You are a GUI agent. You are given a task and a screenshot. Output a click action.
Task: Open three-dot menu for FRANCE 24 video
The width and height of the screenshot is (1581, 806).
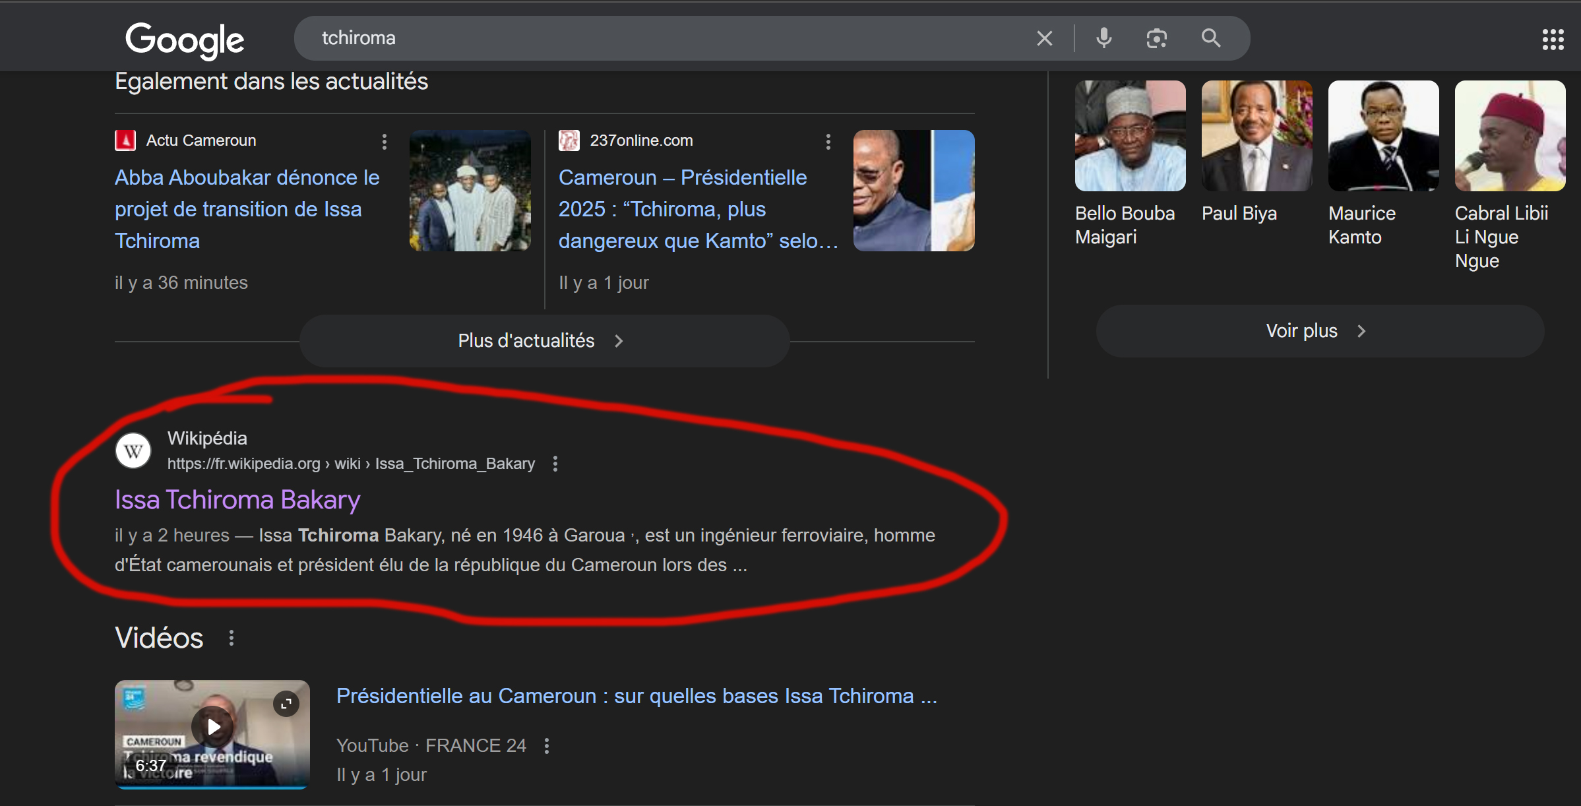click(547, 746)
